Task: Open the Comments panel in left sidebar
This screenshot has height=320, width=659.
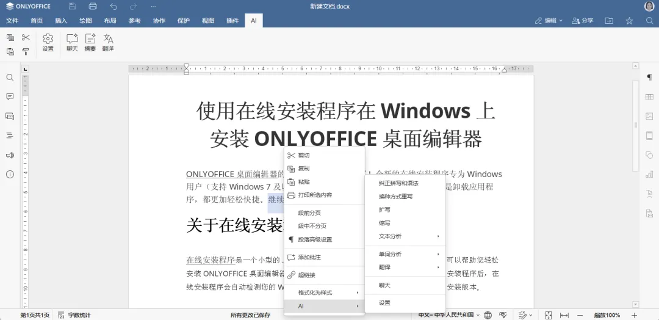Action: tap(10, 96)
